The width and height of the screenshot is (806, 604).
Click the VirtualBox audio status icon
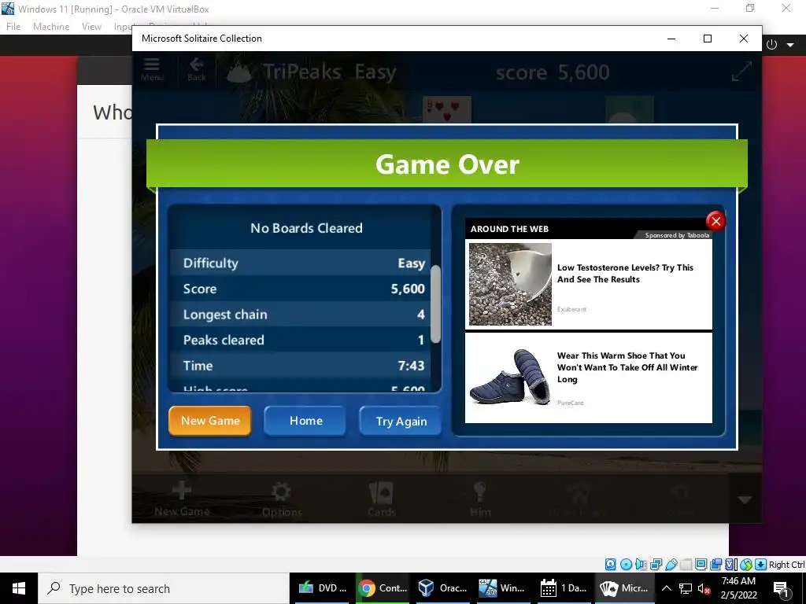pyautogui.click(x=641, y=565)
